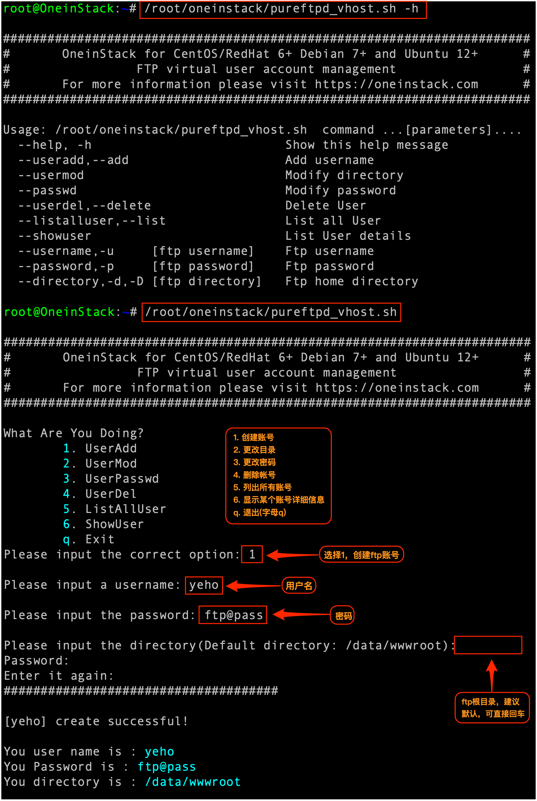
Task: Click the orange annotation box listing Chinese menu translations
Action: click(278, 475)
